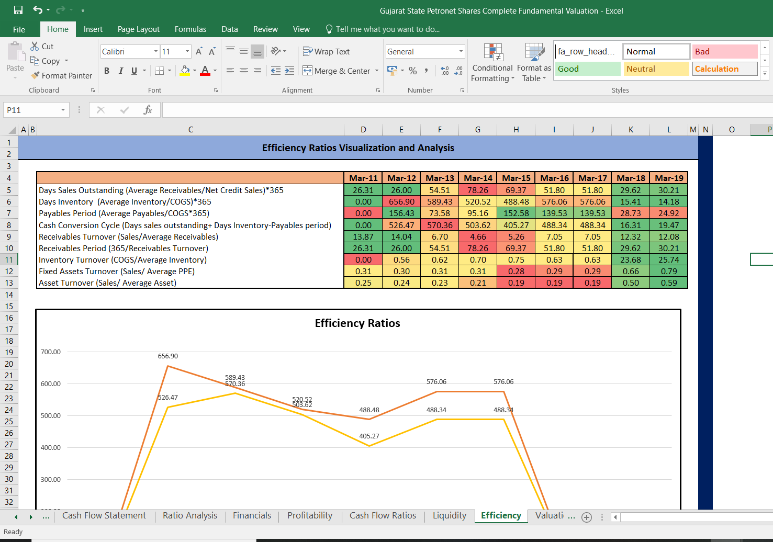Click the sheet scroll left arrow

pos(16,517)
